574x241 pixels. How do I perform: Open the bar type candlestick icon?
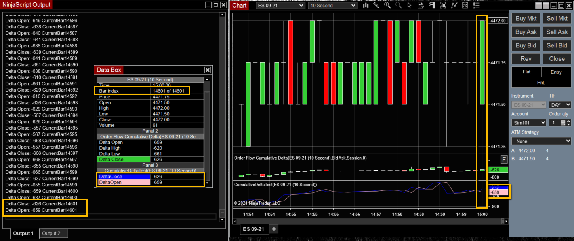coord(366,6)
